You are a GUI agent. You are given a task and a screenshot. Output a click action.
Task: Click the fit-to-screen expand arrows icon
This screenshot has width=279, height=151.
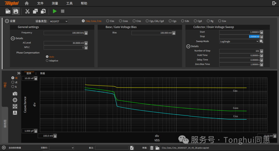point(15,106)
